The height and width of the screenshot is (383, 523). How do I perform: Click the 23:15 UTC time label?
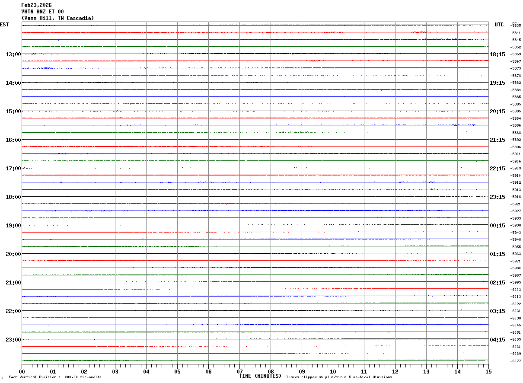point(497,197)
